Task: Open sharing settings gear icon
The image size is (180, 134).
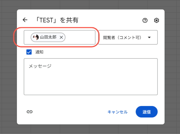Action: 157,20
